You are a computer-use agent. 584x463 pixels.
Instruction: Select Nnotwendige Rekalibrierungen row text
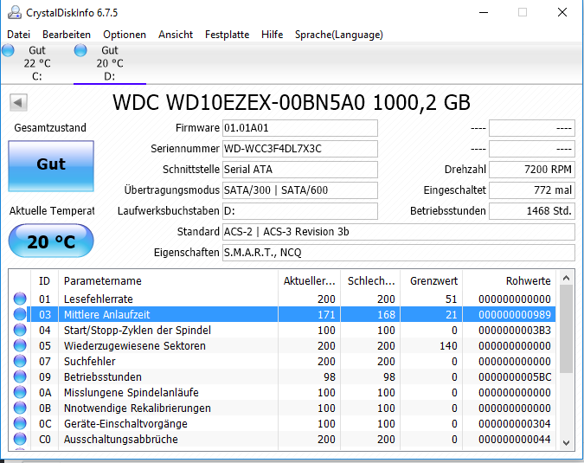[138, 408]
